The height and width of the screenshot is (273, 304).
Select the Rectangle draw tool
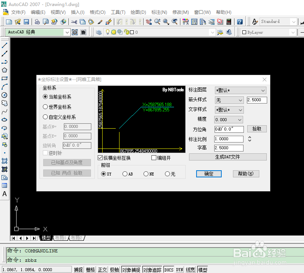(x=5, y=78)
